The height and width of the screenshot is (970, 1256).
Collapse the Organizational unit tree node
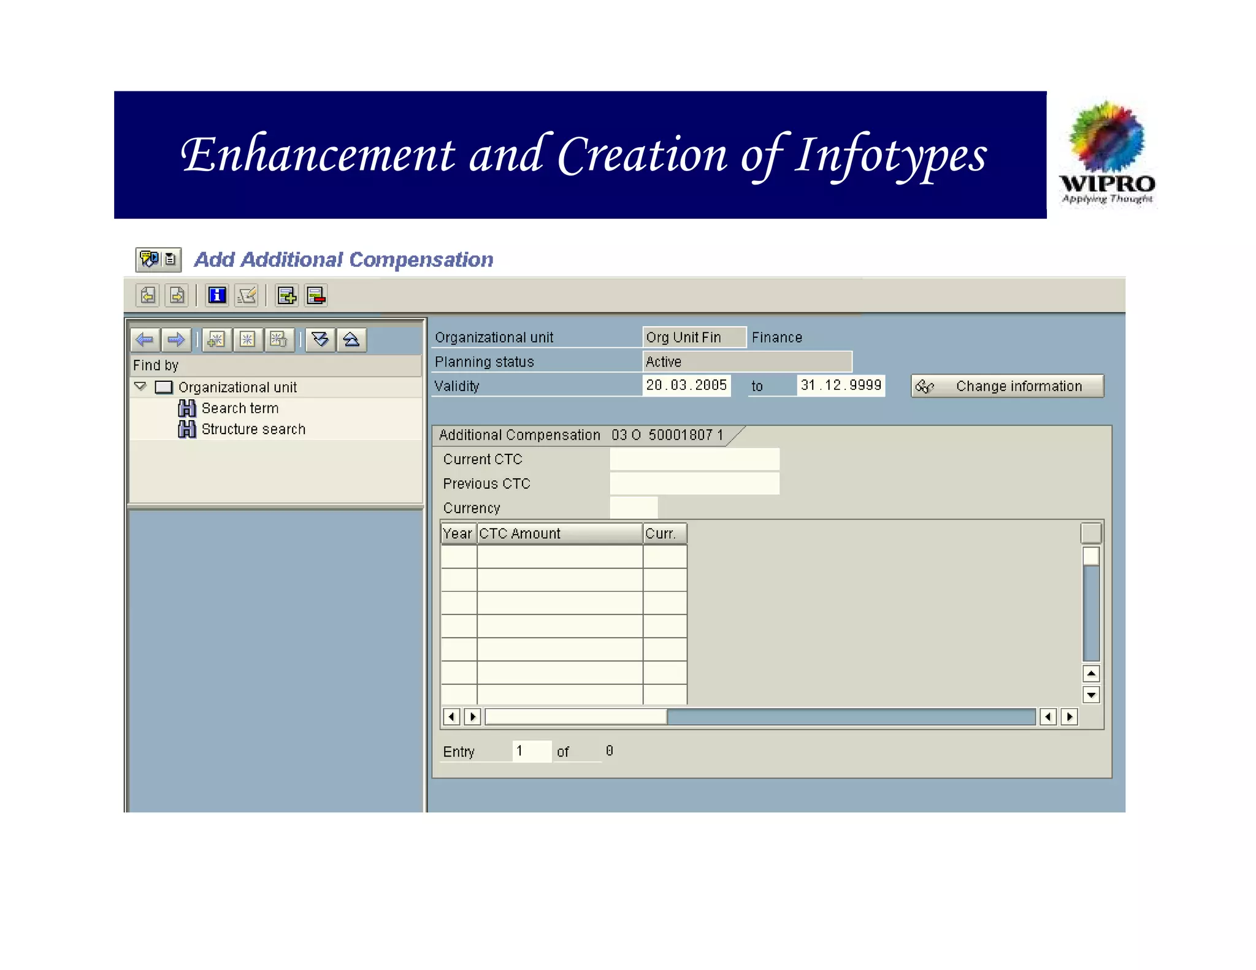click(140, 386)
